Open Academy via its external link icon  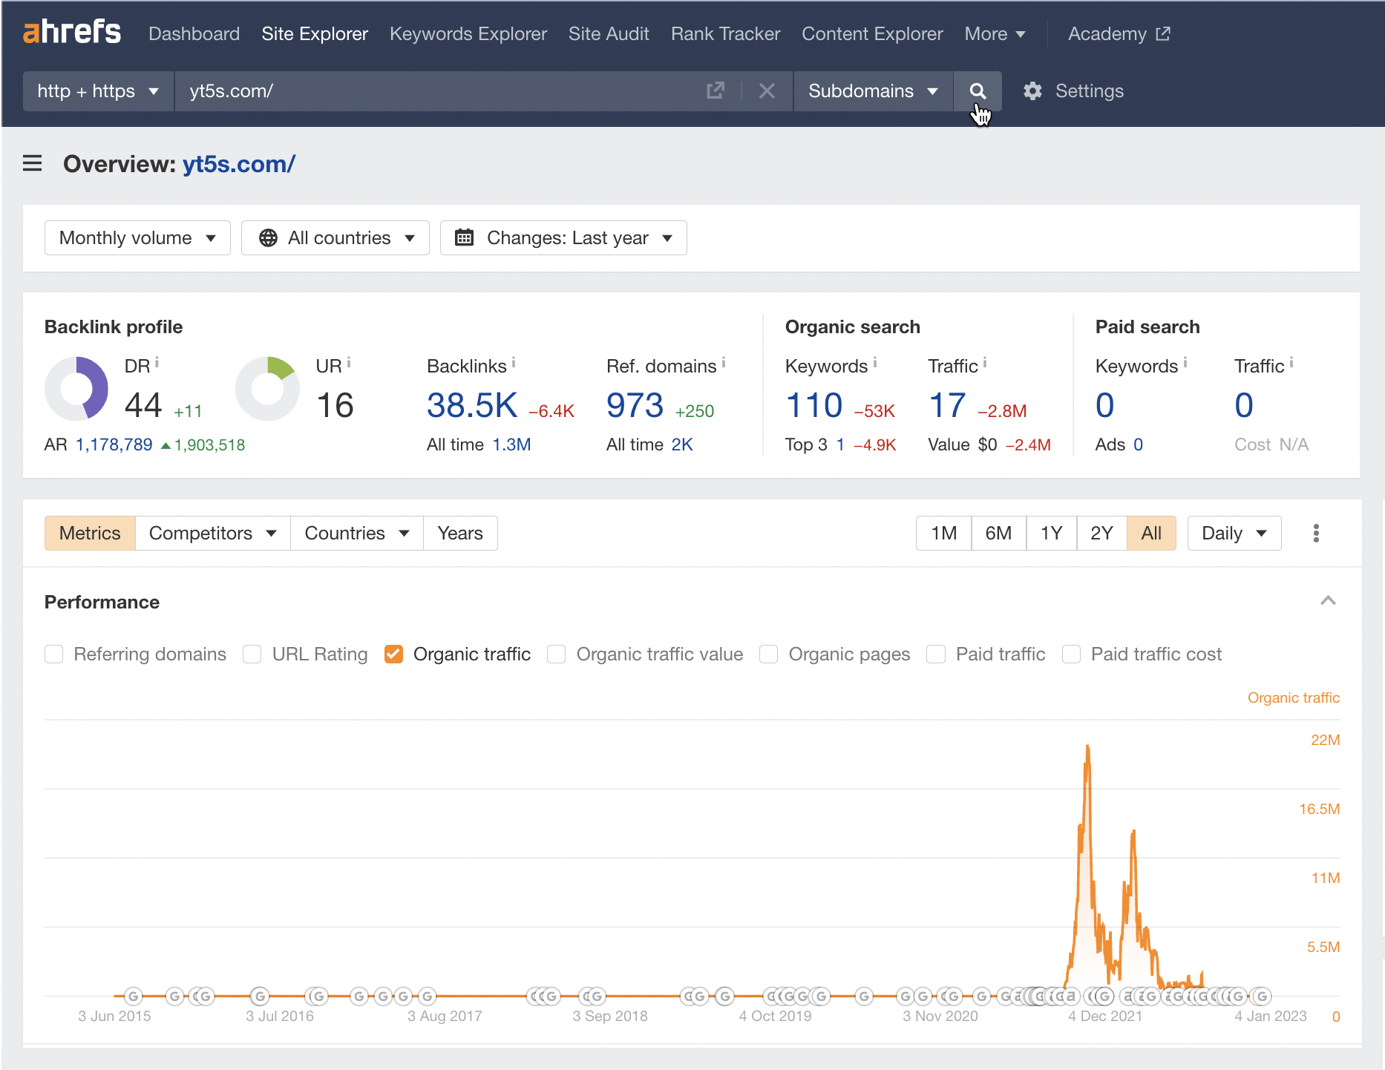click(x=1162, y=33)
